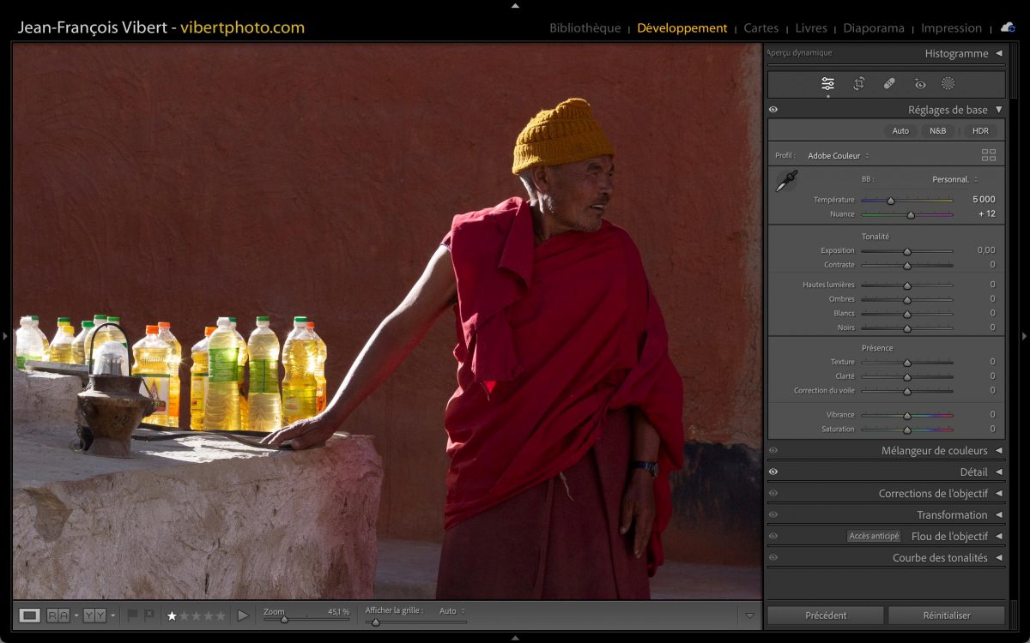Play the impromptu slideshow
The image size is (1030, 643).
pyautogui.click(x=243, y=615)
